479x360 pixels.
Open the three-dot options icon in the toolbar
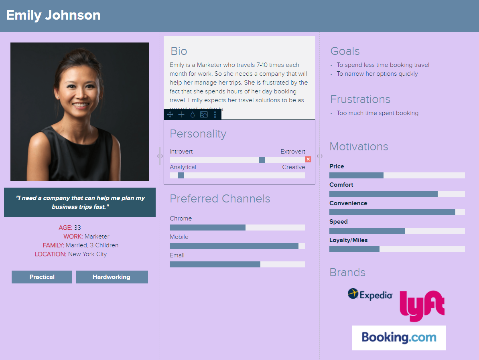(215, 114)
